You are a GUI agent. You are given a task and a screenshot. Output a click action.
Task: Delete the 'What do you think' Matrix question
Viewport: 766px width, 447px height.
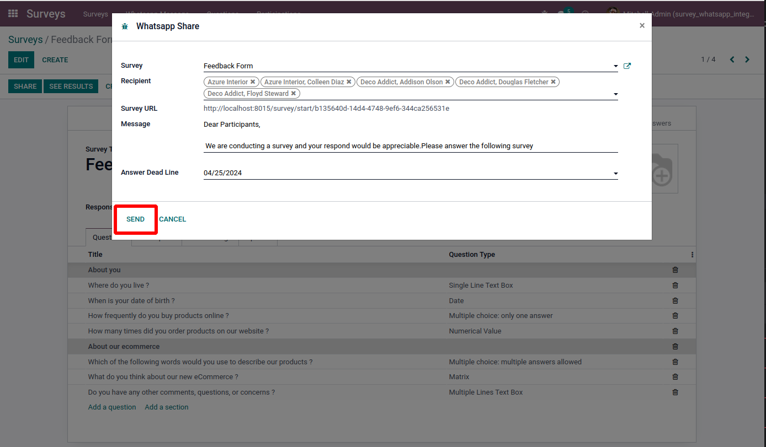(x=675, y=377)
